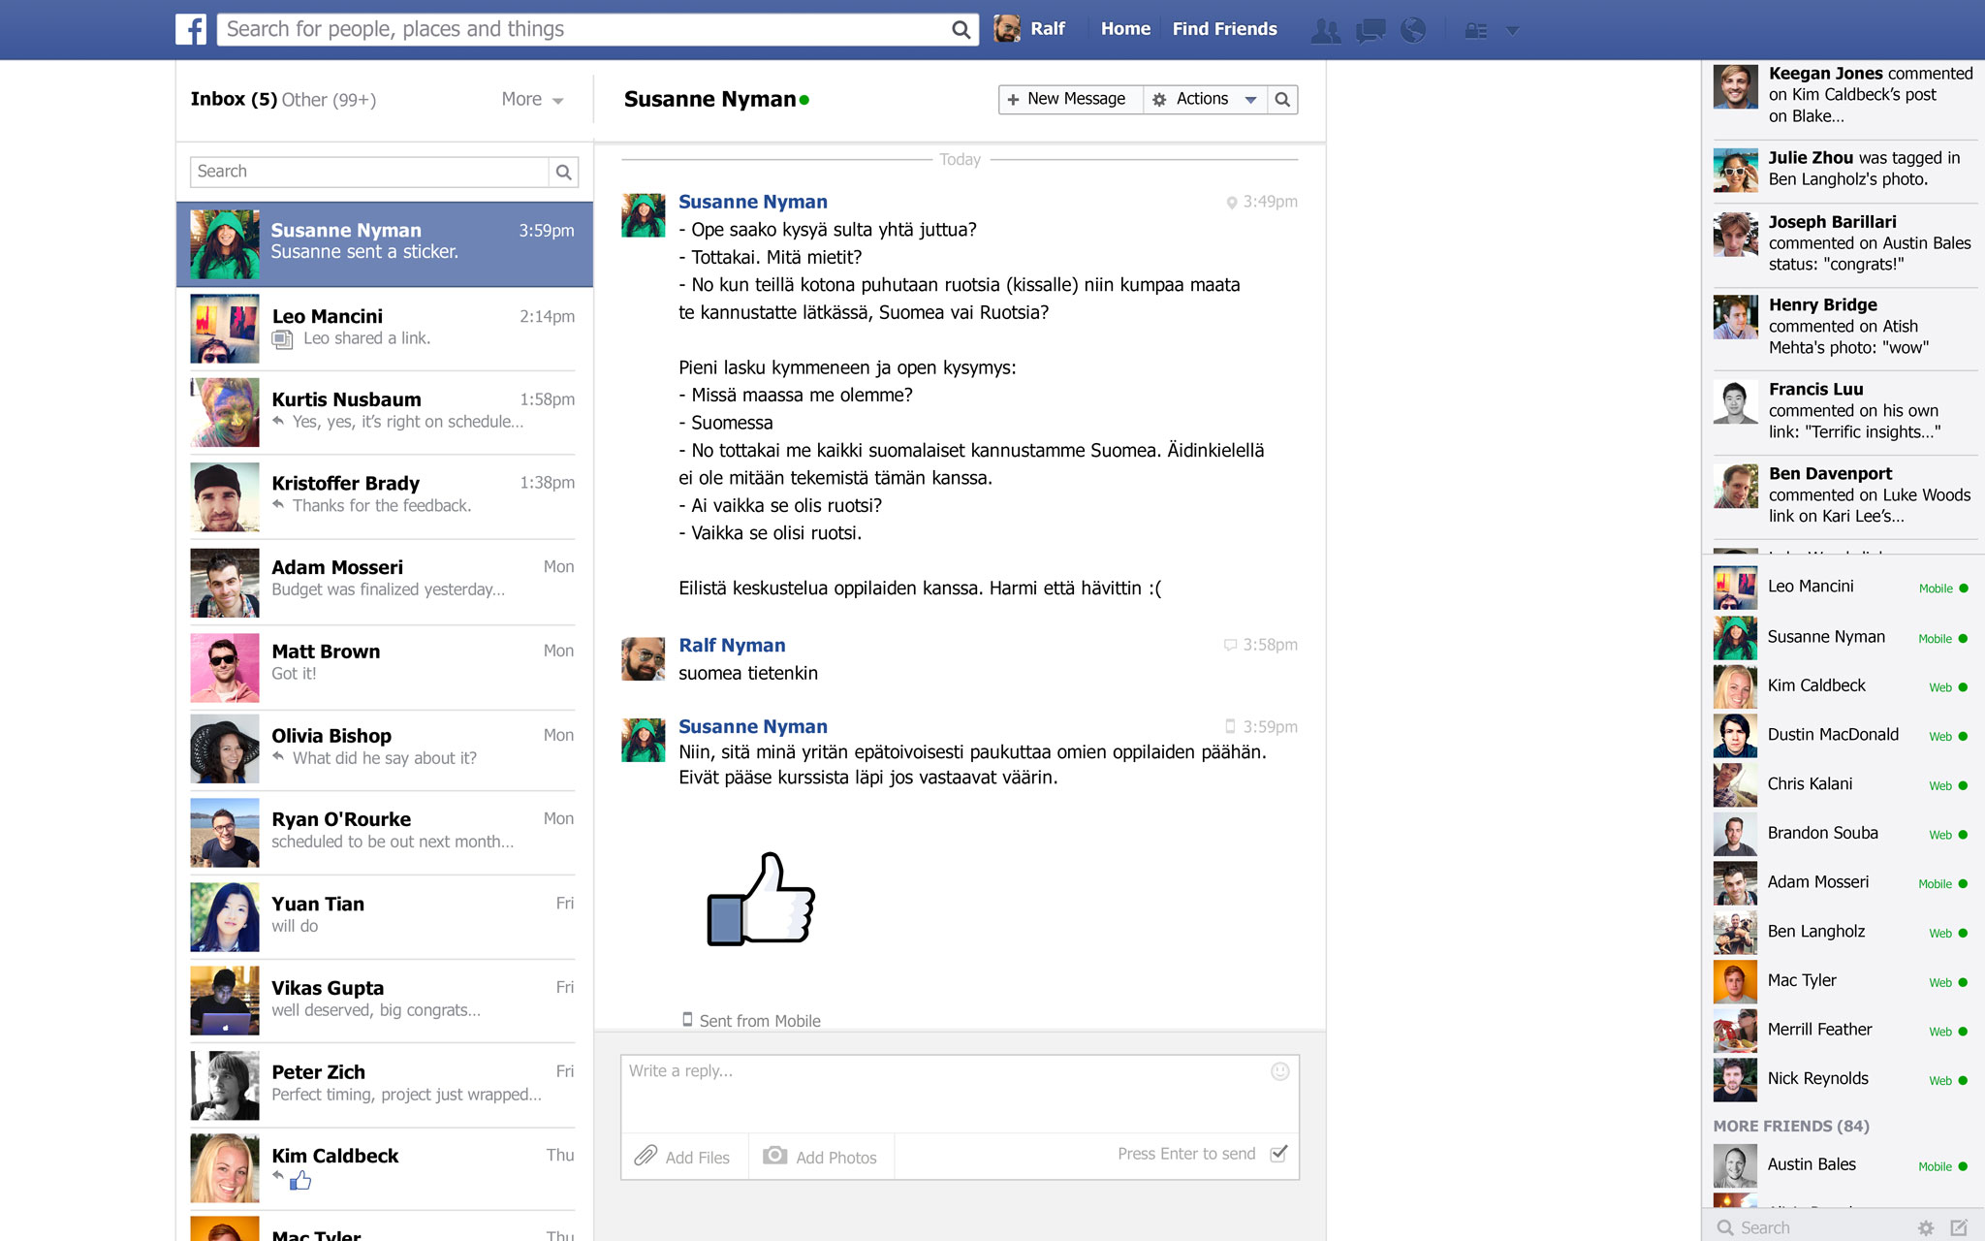Open account menu arrow in top bar
Image resolution: width=1985 pixels, height=1241 pixels.
pos(1512,31)
